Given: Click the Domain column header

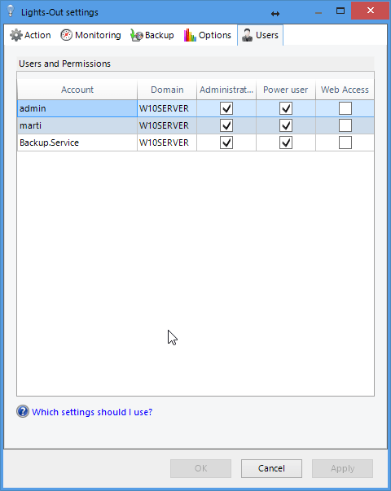Looking at the screenshot, I should pos(167,90).
